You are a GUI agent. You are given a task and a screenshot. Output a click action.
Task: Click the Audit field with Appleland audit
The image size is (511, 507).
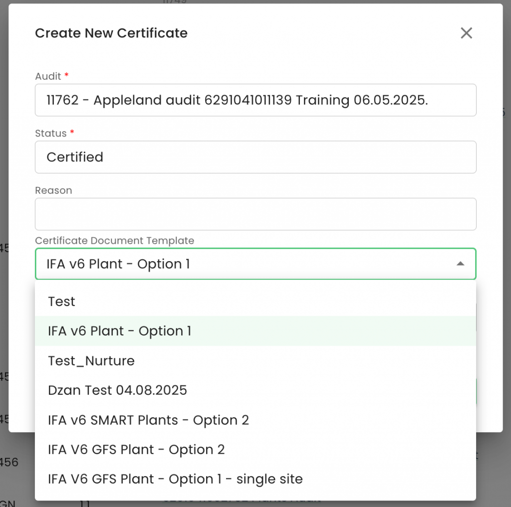click(255, 100)
